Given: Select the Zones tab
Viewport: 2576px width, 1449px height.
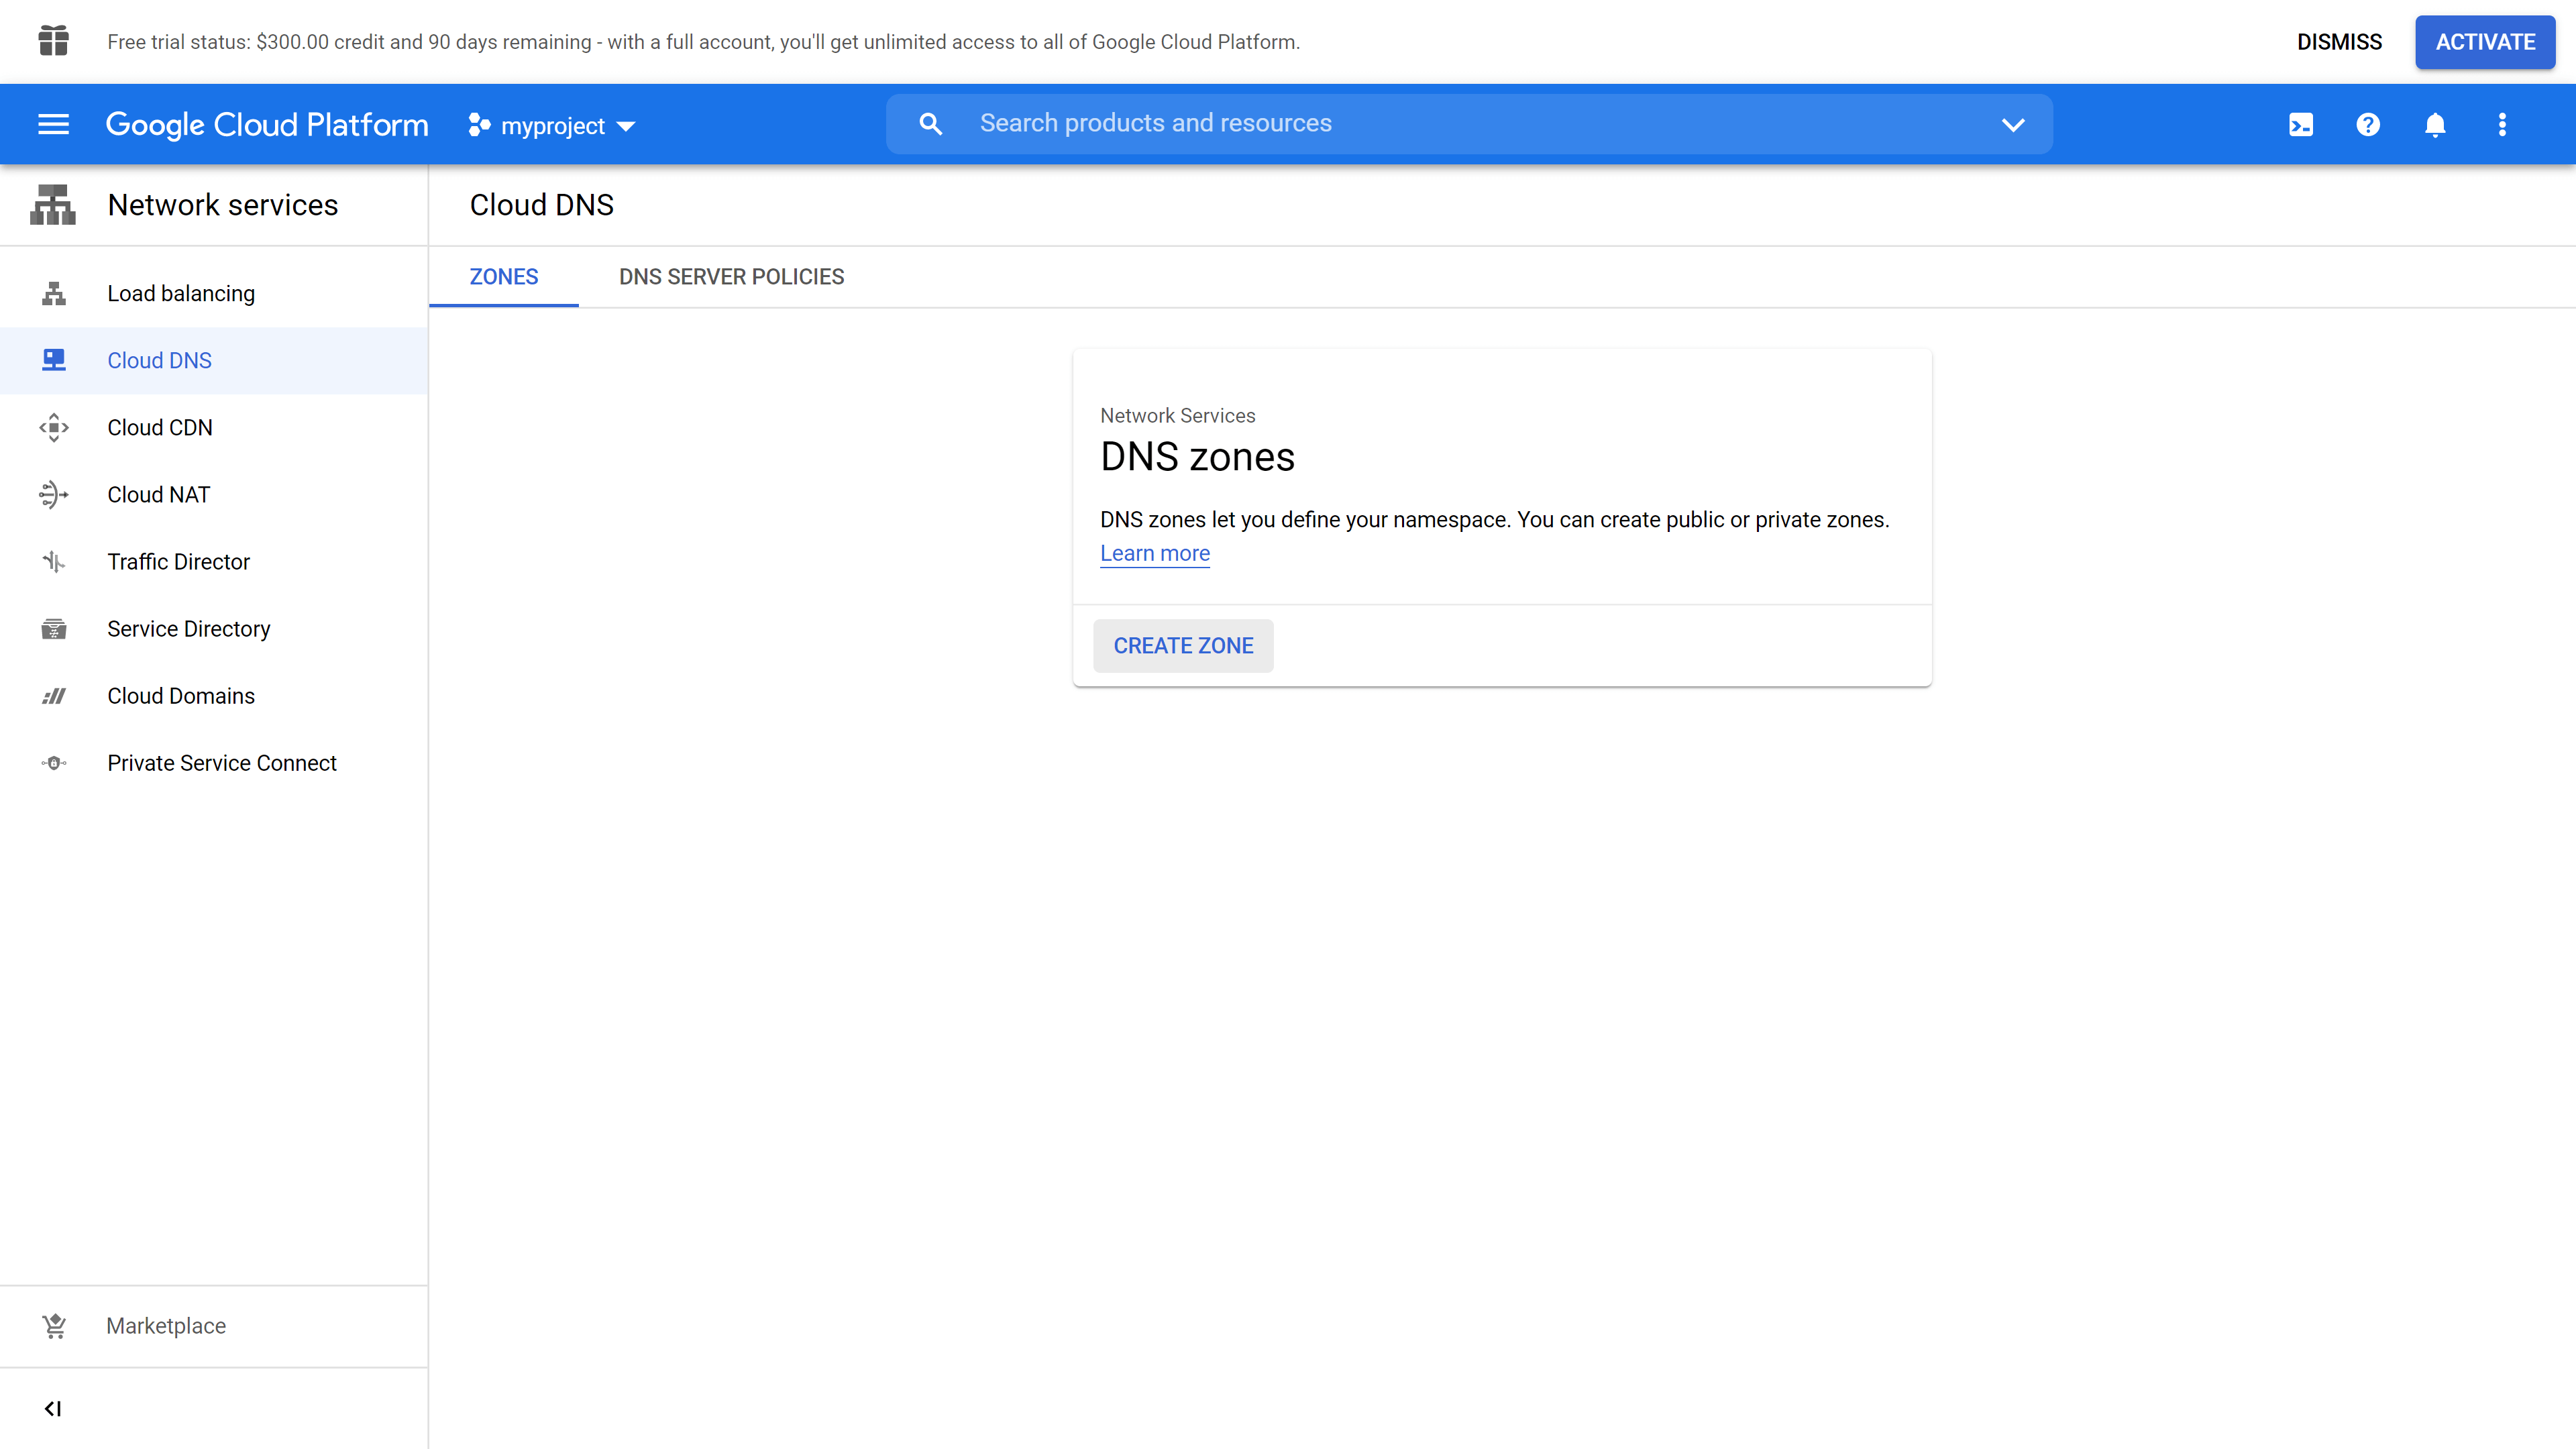Looking at the screenshot, I should pyautogui.click(x=503, y=277).
